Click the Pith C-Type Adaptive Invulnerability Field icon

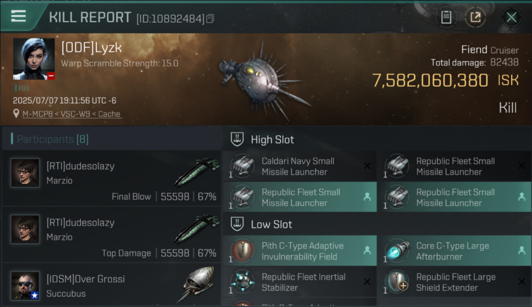pyautogui.click(x=243, y=251)
